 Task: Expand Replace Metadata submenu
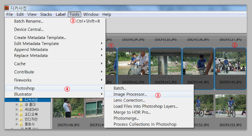pos(55,56)
